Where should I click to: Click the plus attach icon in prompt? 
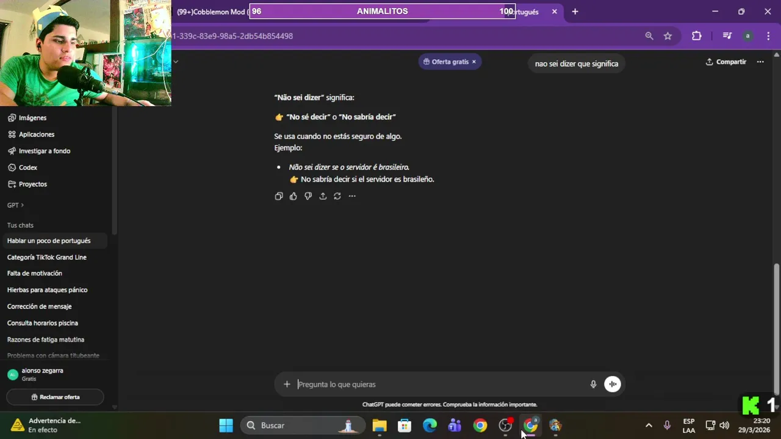(x=287, y=384)
